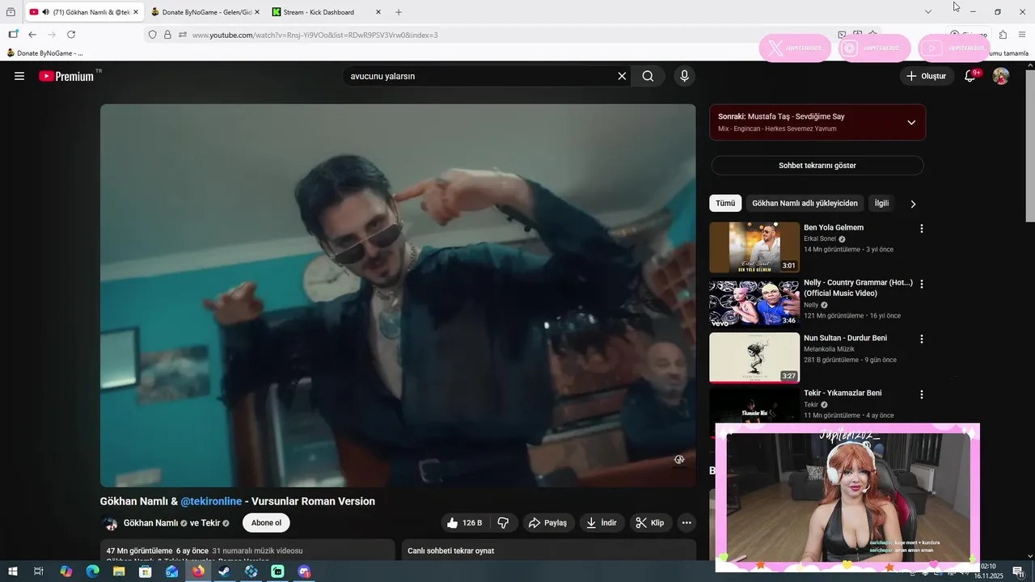This screenshot has height=582, width=1035.
Task: Close the Gökhan Namlı YouTube tab
Action: (136, 12)
